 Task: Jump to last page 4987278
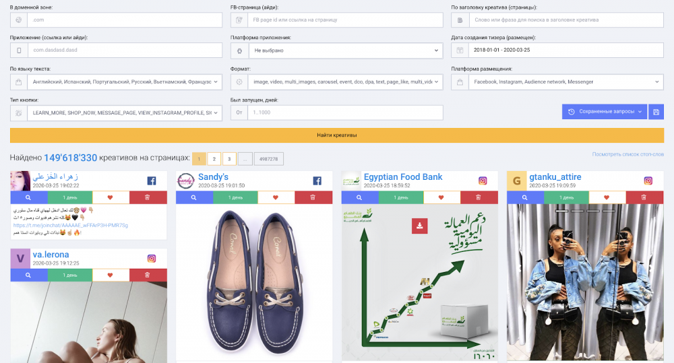click(x=270, y=159)
